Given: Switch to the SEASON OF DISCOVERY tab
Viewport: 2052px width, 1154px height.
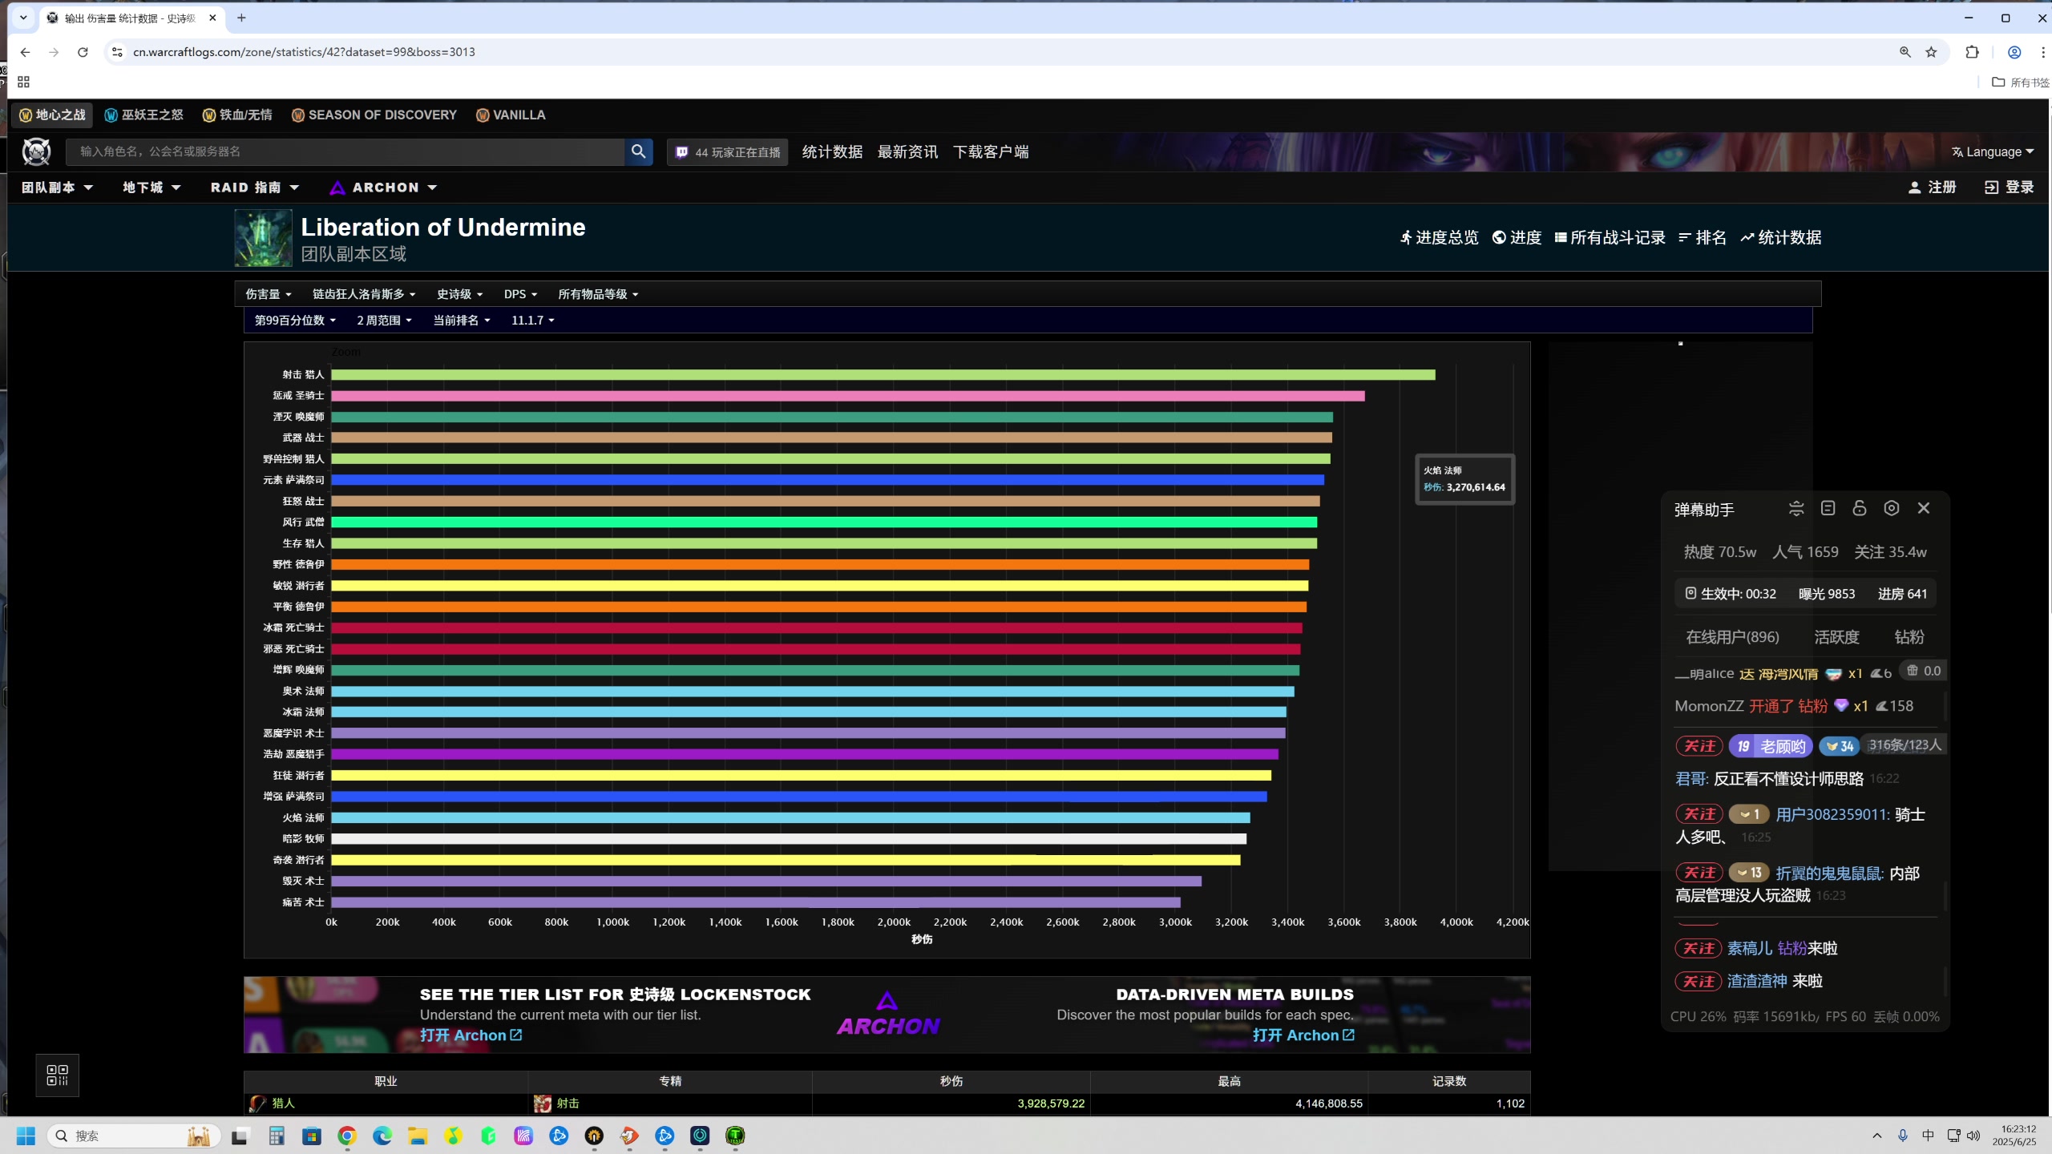Looking at the screenshot, I should tap(374, 115).
